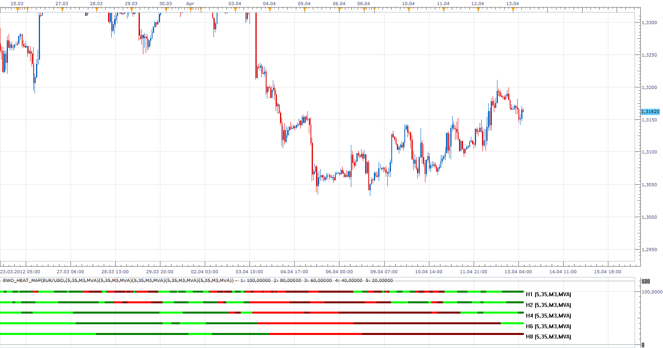The height and width of the screenshot is (348, 663).
Task: Click the 06.04 00:00 time axis label
Action: pos(339,272)
